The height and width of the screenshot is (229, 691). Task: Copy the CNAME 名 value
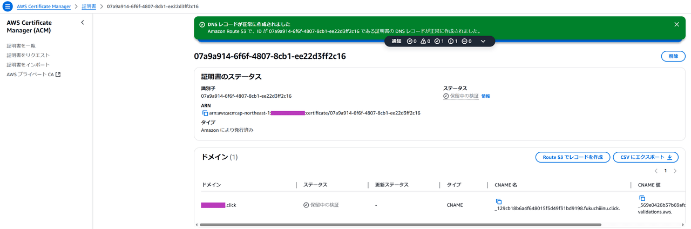(499, 201)
